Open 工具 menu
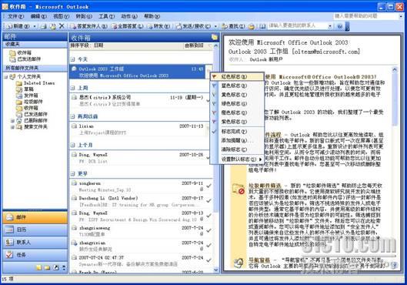Image resolution: width=407 pixels, height=285 pixels. click(x=106, y=16)
